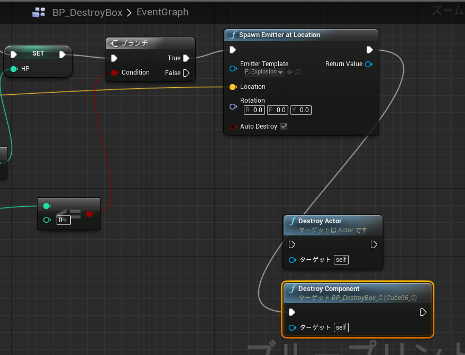Image resolution: width=465 pixels, height=355 pixels.
Task: Click Destroy Actor output execution pin
Action: pos(373,244)
